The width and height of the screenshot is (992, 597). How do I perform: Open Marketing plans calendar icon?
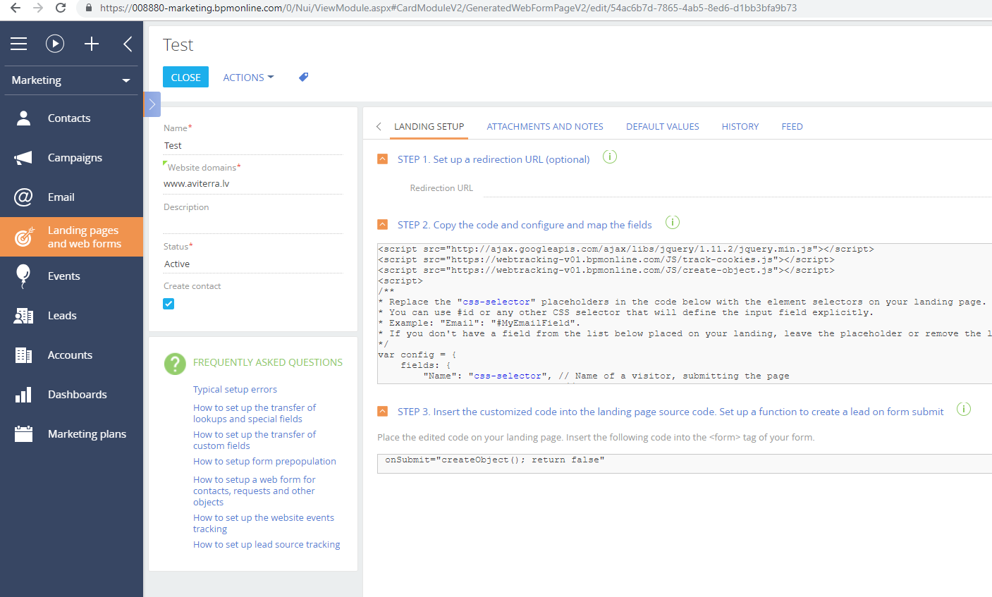(x=24, y=433)
